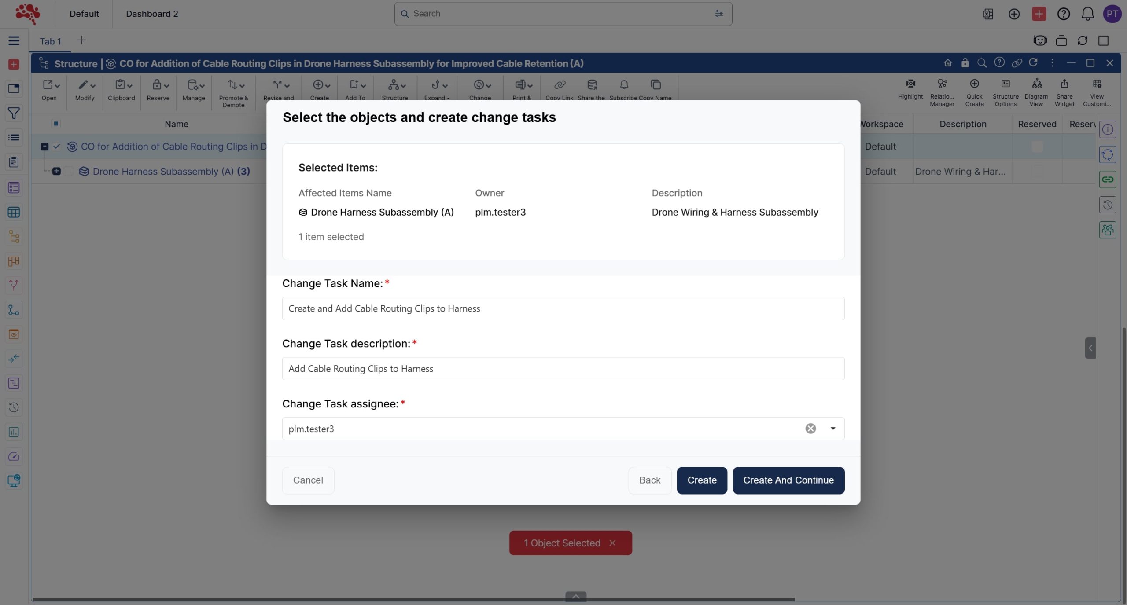Open the filter icon in left sidebar

[14, 113]
